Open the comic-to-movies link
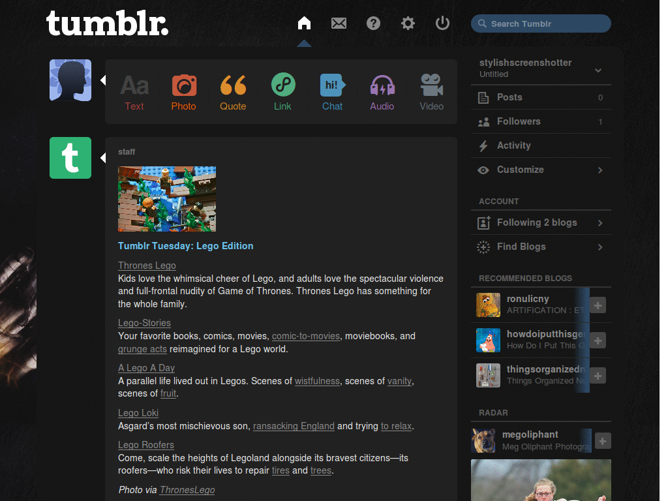 click(306, 336)
